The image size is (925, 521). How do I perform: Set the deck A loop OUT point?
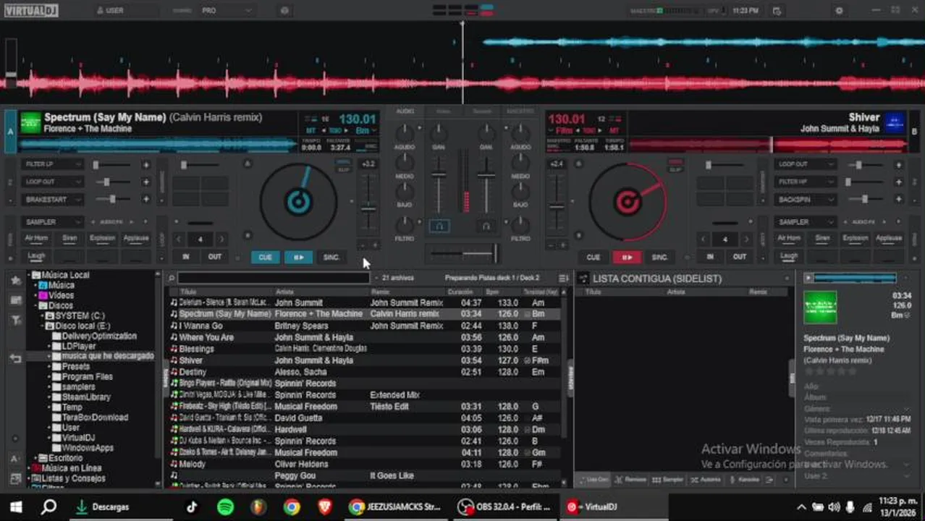click(x=215, y=257)
